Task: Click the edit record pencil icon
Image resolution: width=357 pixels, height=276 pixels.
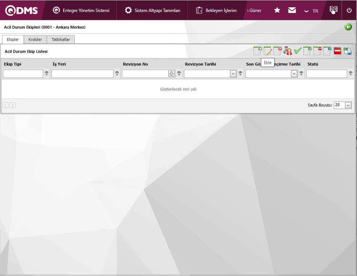Action: pyautogui.click(x=268, y=51)
